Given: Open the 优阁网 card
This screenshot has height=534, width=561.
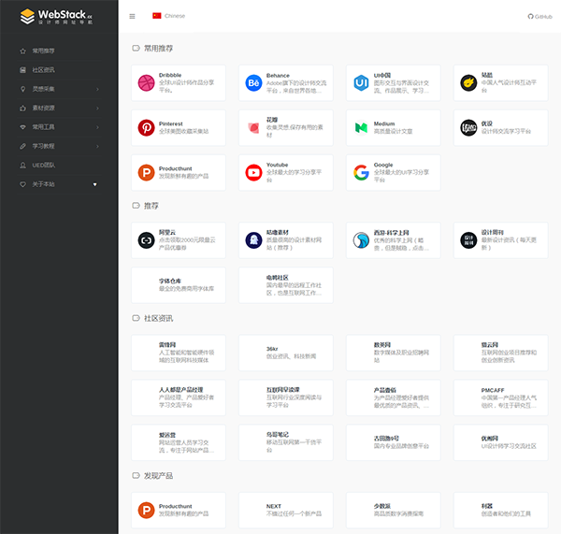Looking at the screenshot, I should [x=501, y=442].
